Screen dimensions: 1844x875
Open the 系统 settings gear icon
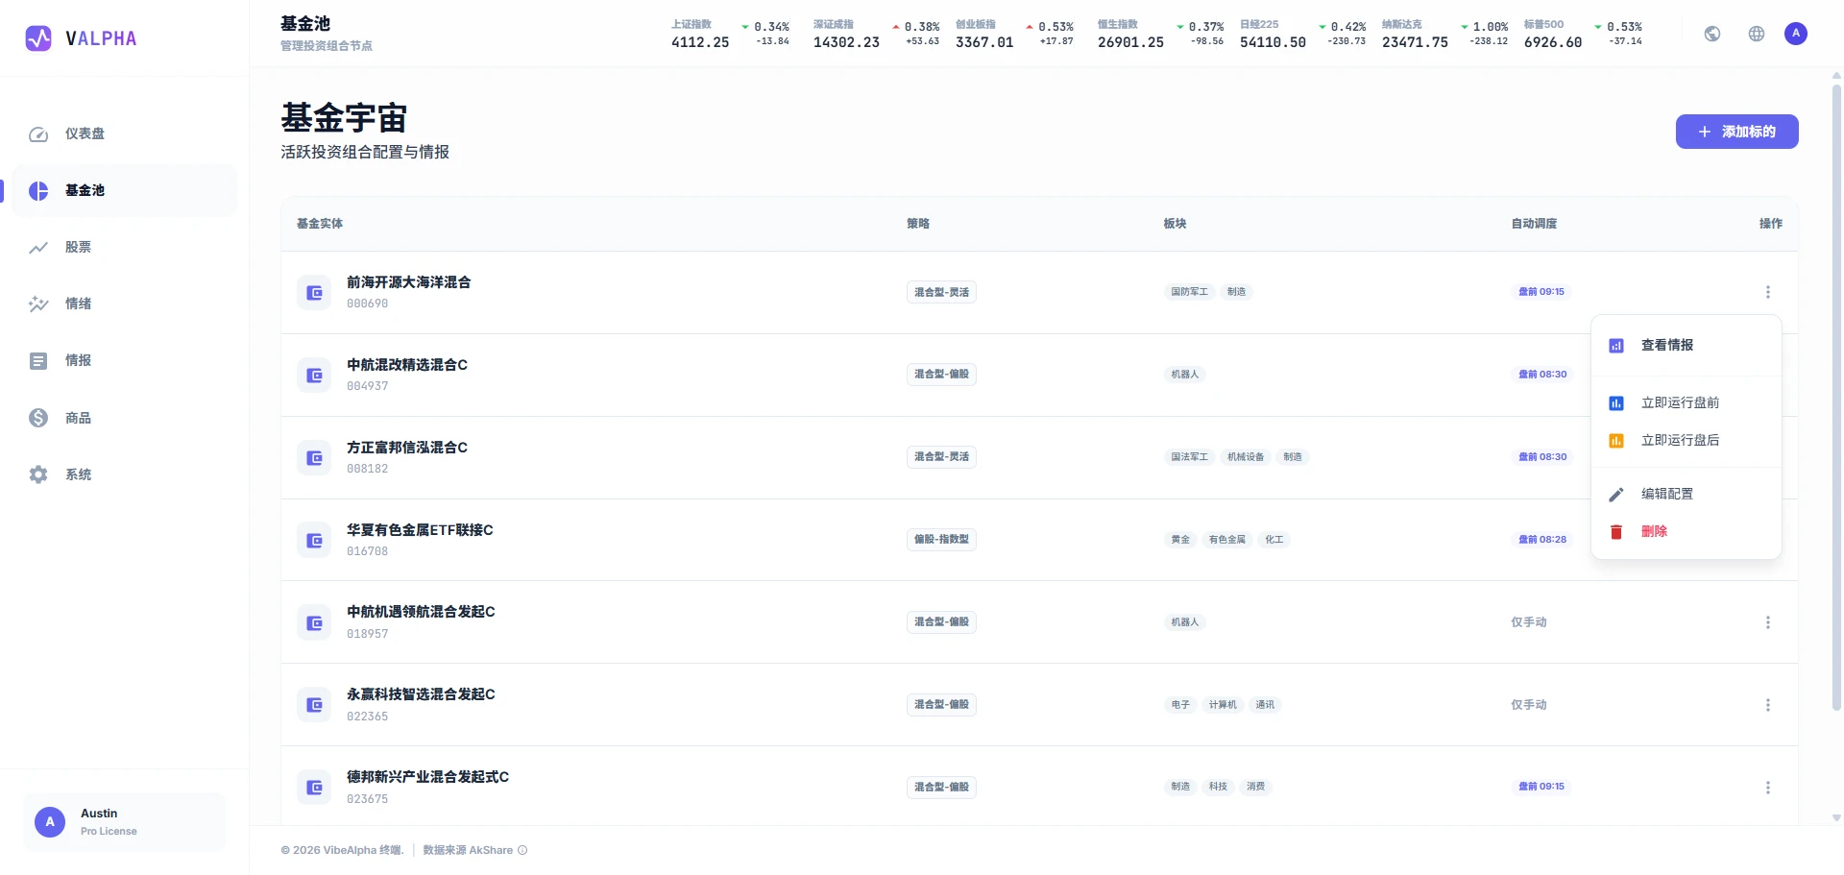(x=38, y=474)
